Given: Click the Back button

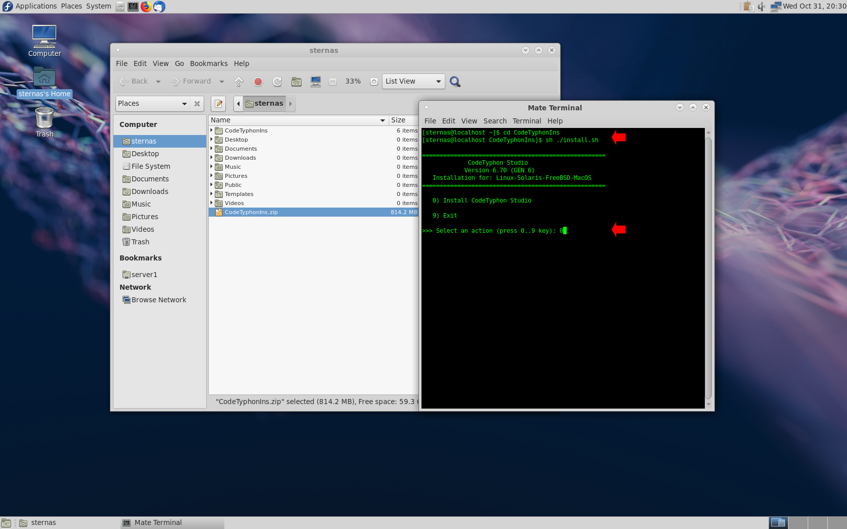Looking at the screenshot, I should pyautogui.click(x=134, y=82).
